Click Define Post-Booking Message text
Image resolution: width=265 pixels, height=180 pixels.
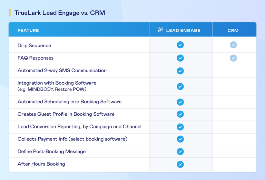point(51,151)
